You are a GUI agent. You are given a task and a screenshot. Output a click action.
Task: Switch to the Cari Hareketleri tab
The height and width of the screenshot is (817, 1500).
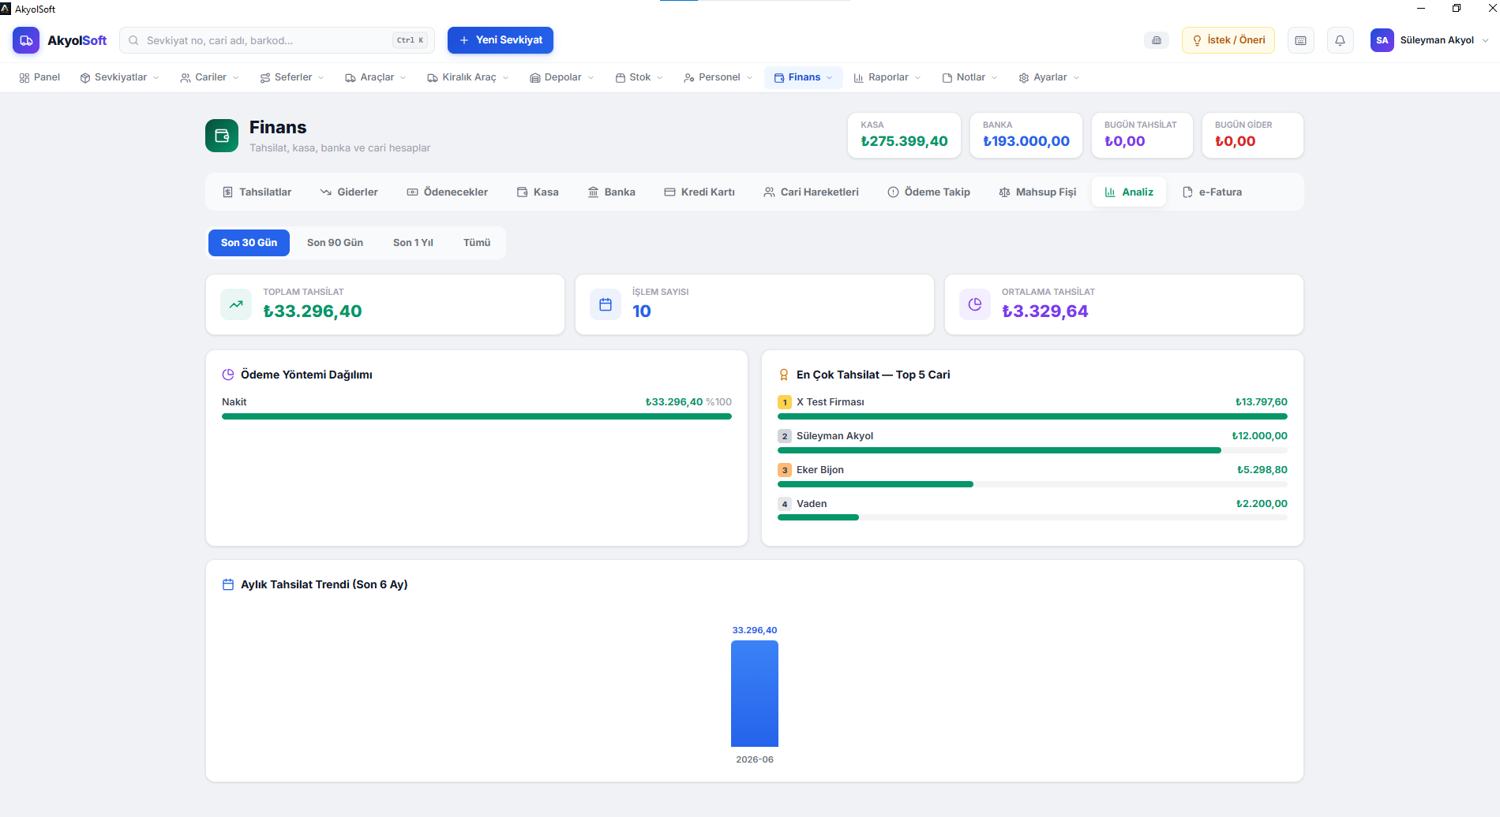tap(812, 192)
